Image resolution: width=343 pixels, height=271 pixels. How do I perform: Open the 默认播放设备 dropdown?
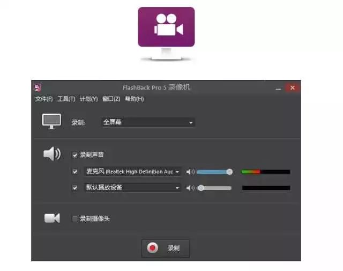pyautogui.click(x=132, y=188)
